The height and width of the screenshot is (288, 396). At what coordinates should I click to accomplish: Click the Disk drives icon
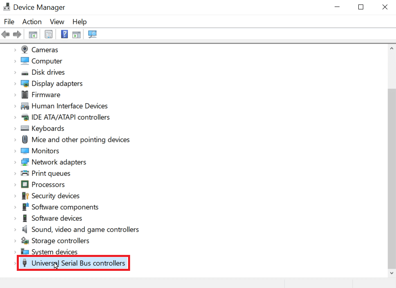click(25, 73)
